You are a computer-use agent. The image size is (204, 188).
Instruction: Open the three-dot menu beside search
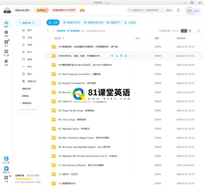(178, 10)
